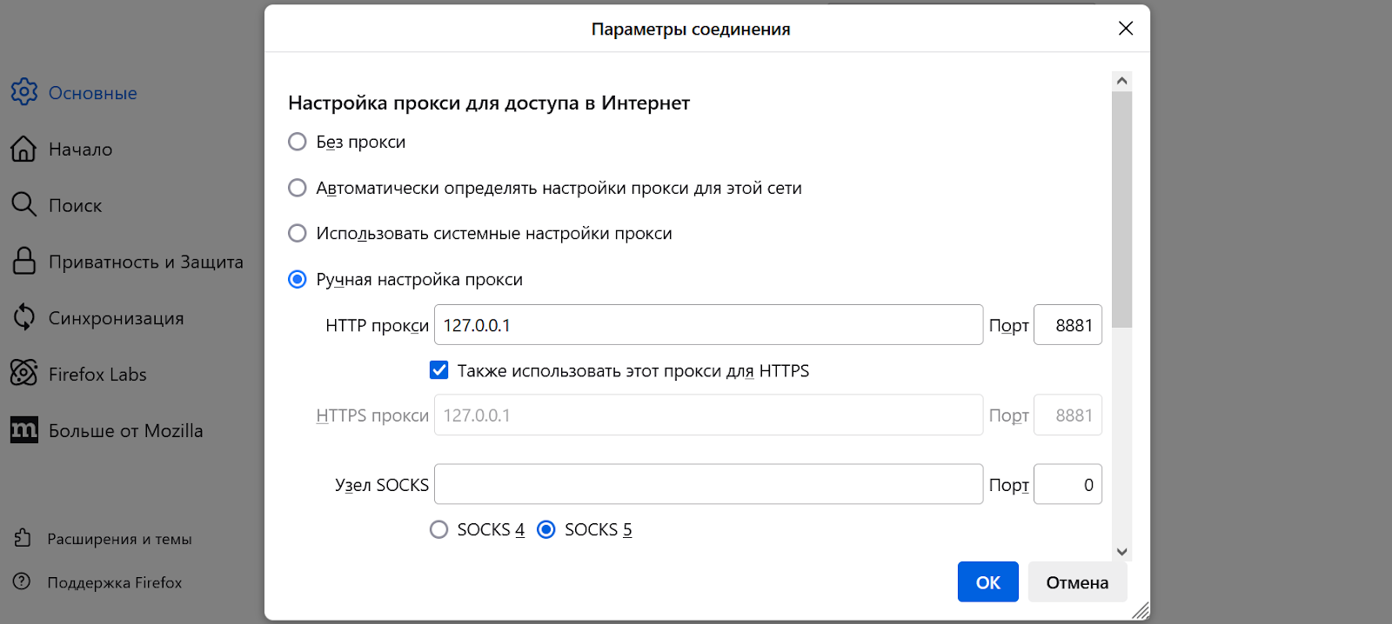This screenshot has width=1392, height=624.
Task: Click the Поиск magnifier icon
Action: point(23,204)
